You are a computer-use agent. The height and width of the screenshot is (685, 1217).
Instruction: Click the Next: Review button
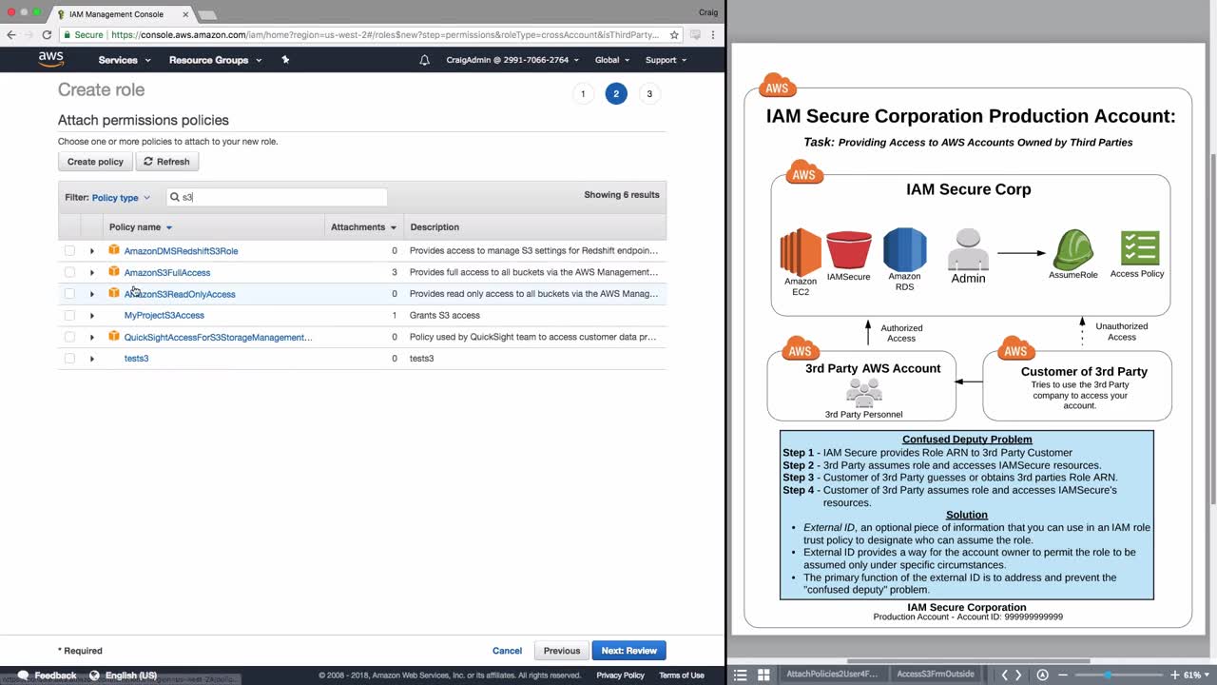click(x=628, y=651)
